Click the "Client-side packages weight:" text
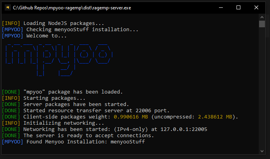The image size is (270, 159). click(x=67, y=117)
